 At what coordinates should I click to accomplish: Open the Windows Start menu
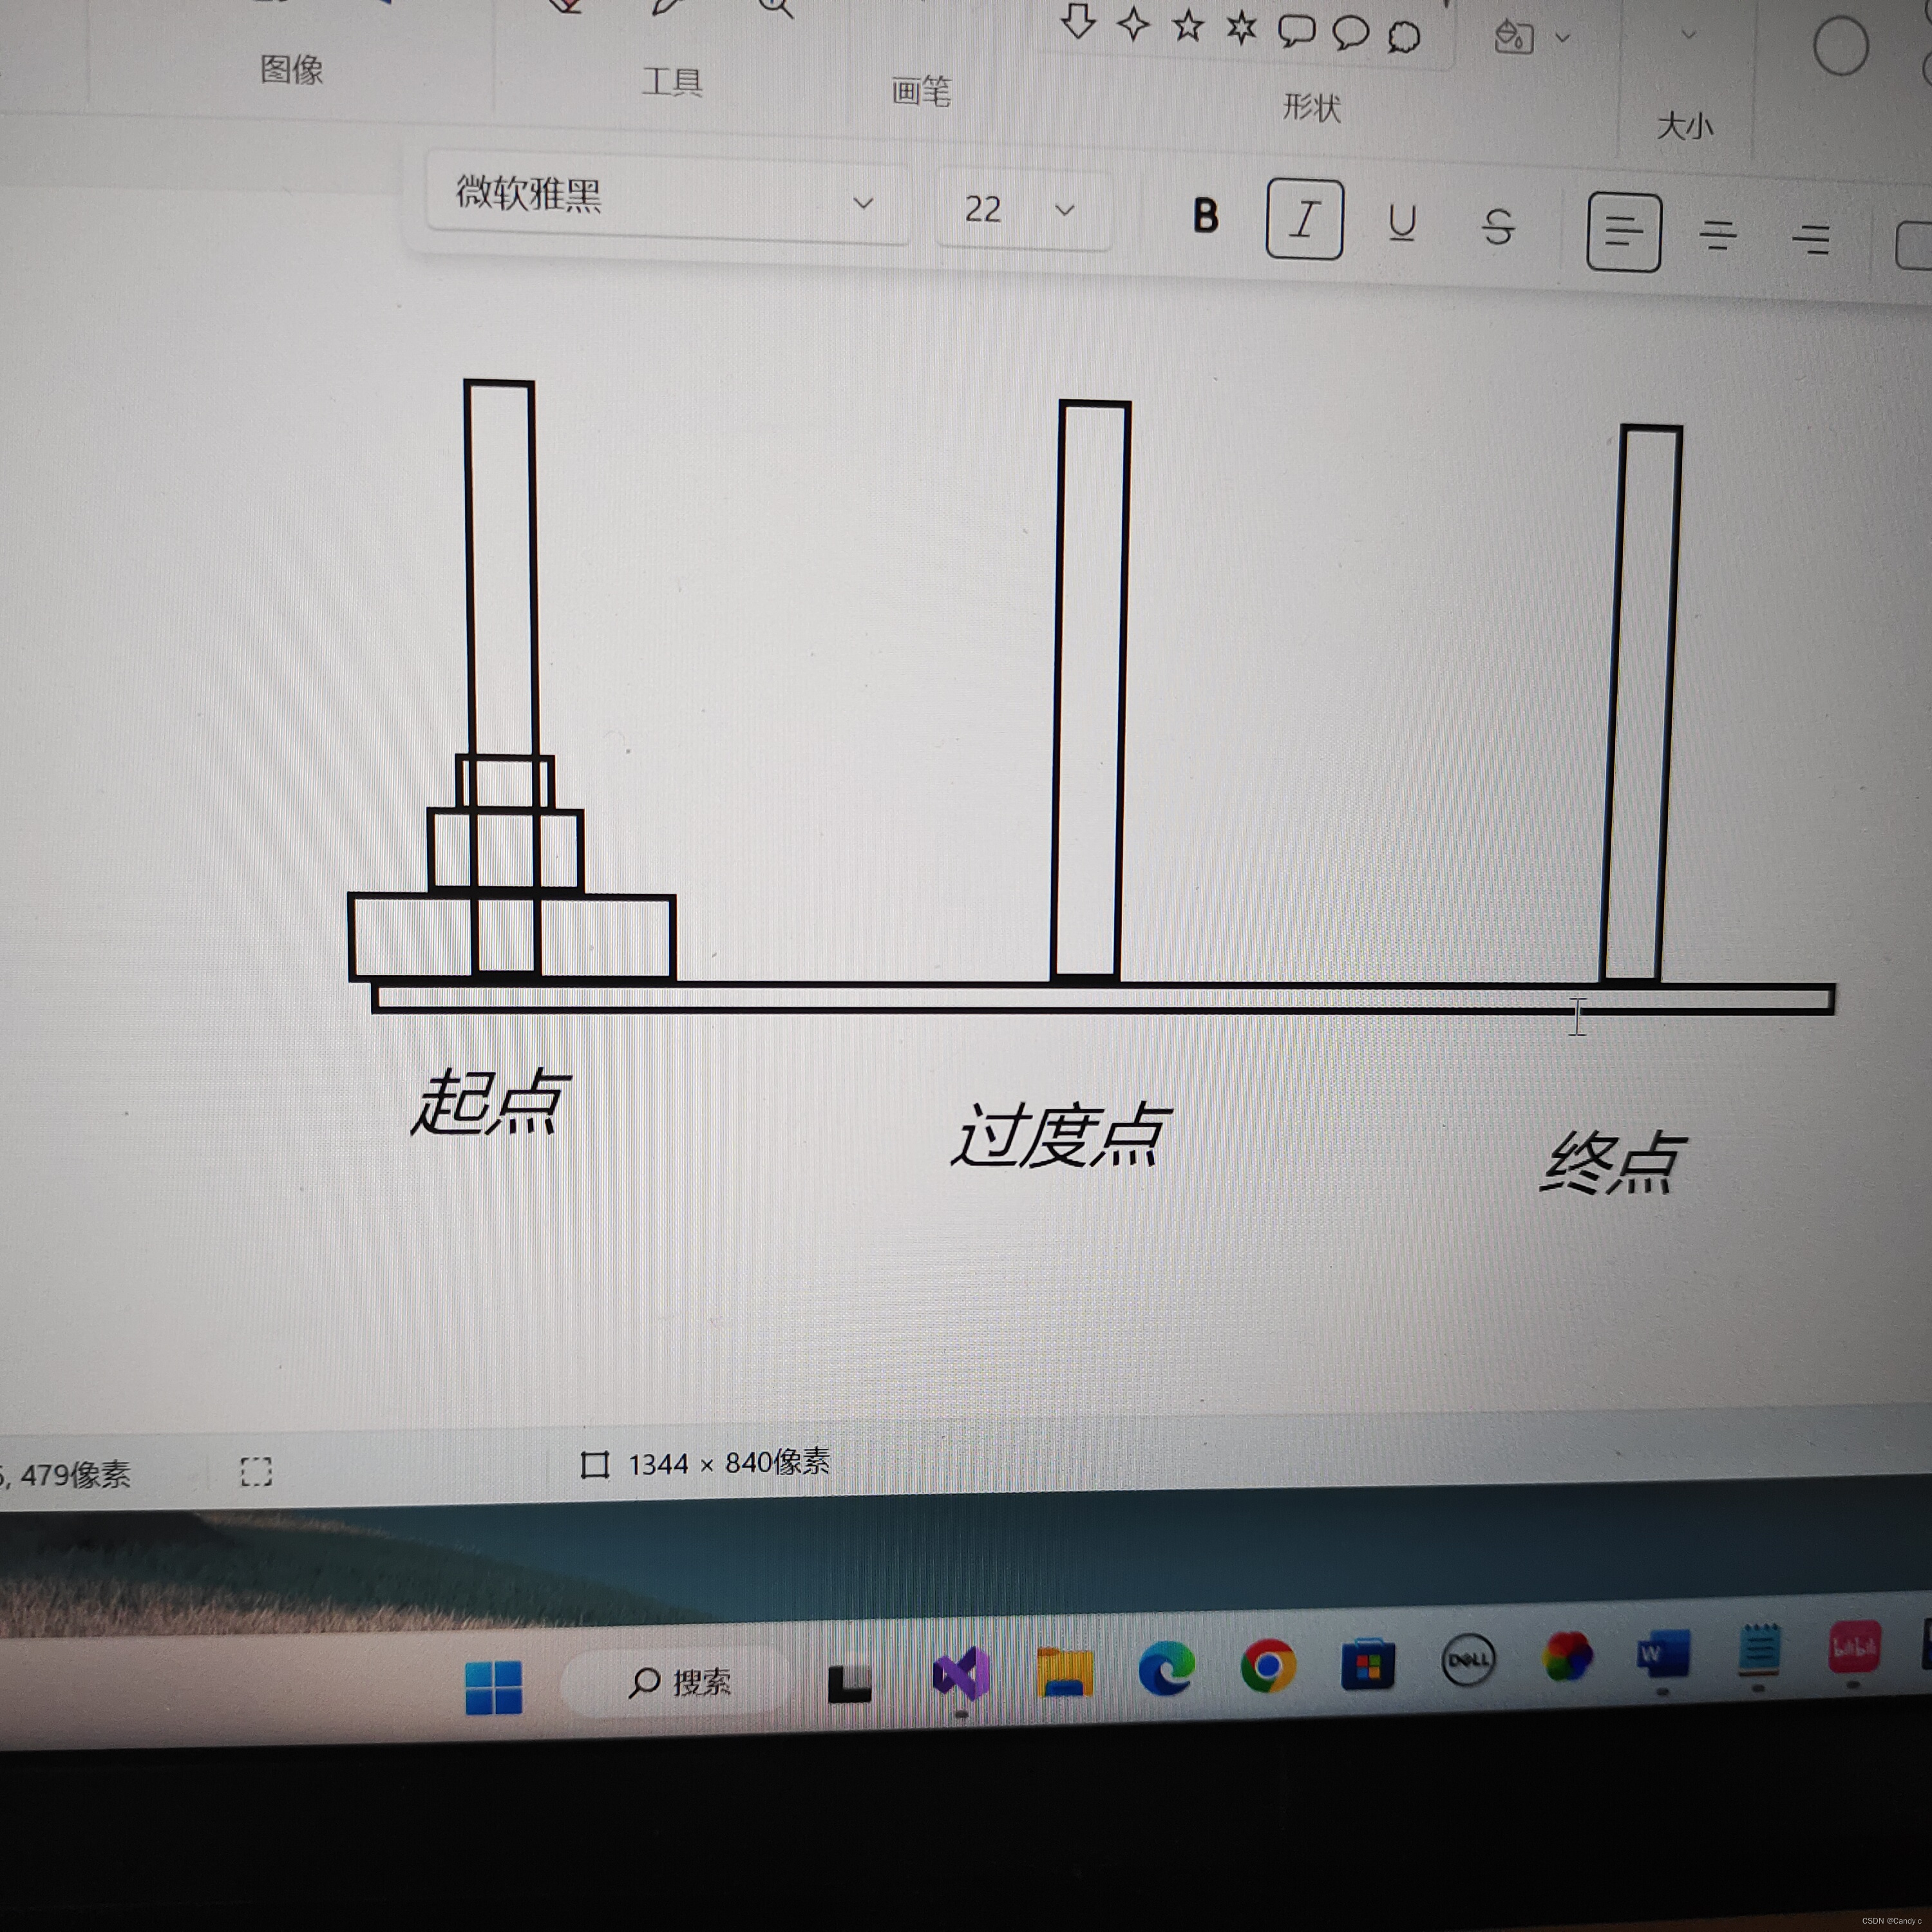(x=494, y=1687)
